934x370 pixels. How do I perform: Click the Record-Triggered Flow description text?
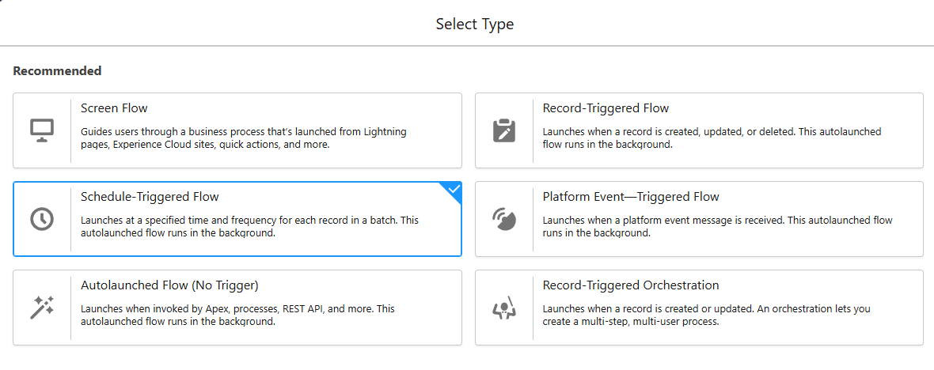(x=712, y=138)
